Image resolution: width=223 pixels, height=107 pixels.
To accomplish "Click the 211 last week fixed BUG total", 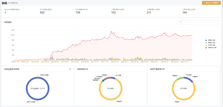I will pyautogui.click(x=149, y=13).
